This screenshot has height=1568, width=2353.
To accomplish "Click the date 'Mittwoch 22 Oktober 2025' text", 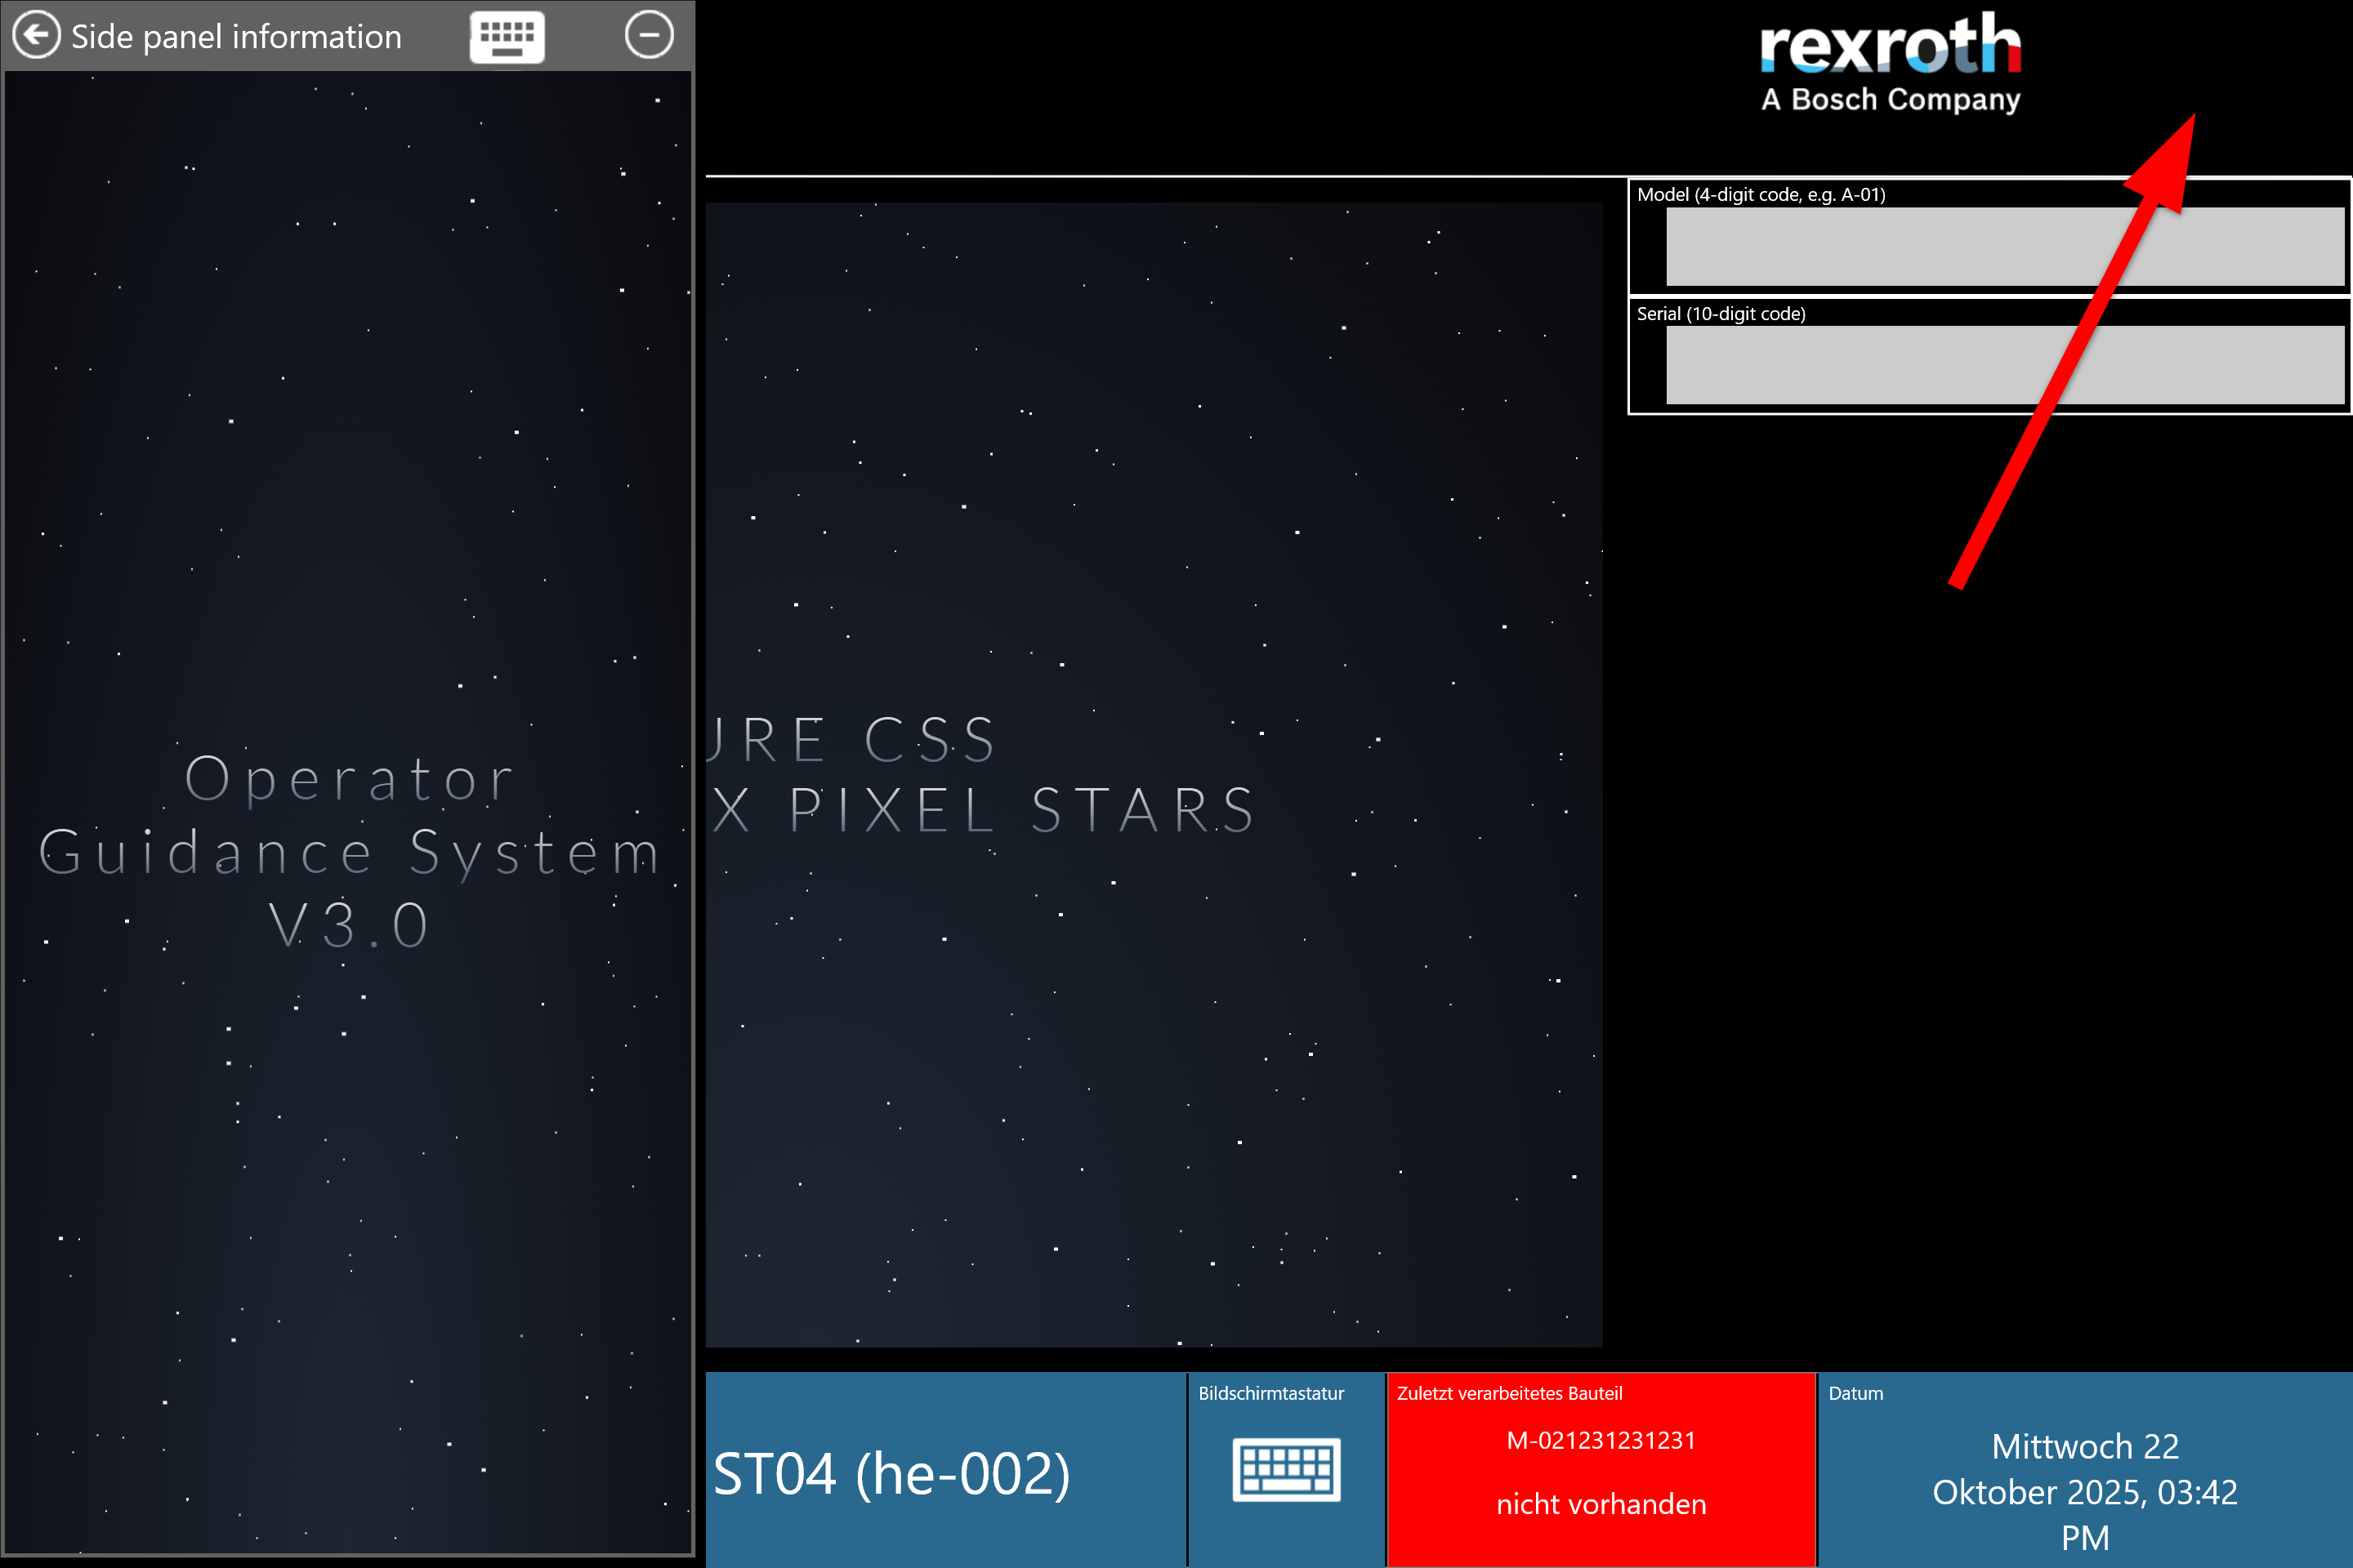I will pyautogui.click(x=2084, y=1491).
